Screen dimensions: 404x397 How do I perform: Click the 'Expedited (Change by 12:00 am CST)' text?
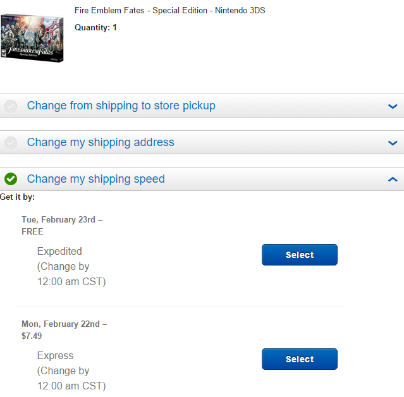pyautogui.click(x=71, y=266)
